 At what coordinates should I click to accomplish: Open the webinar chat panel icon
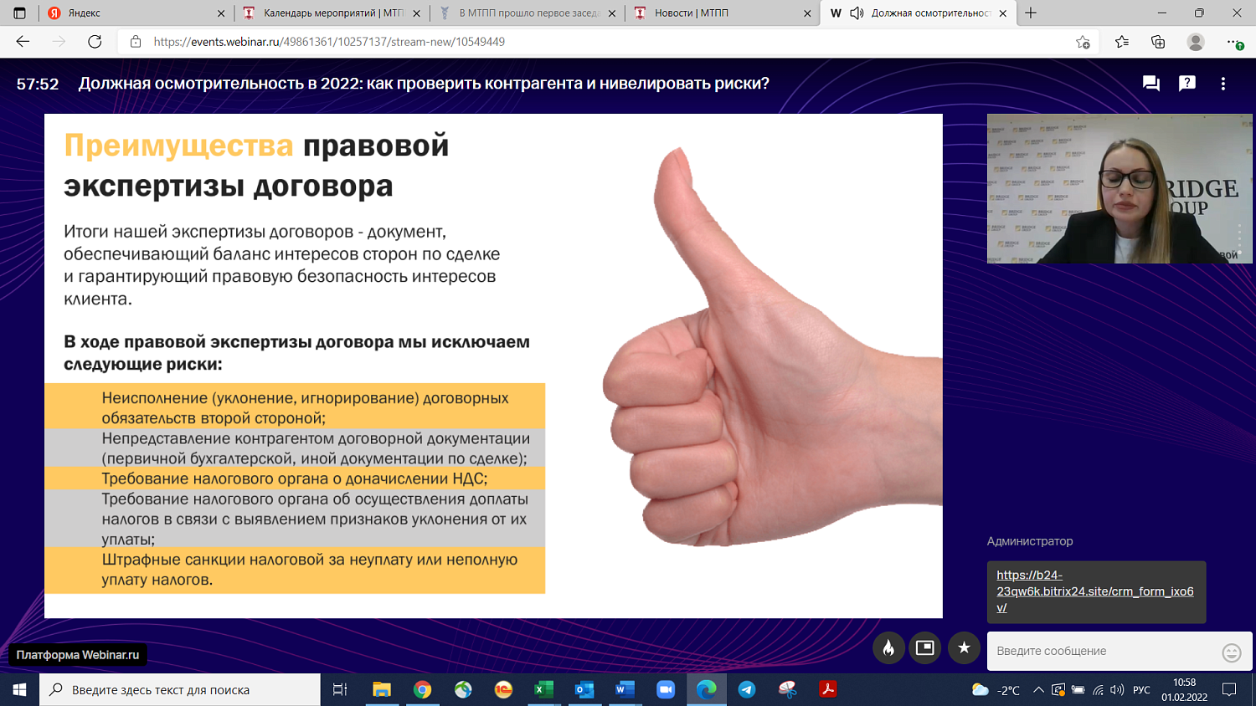pyautogui.click(x=1151, y=84)
